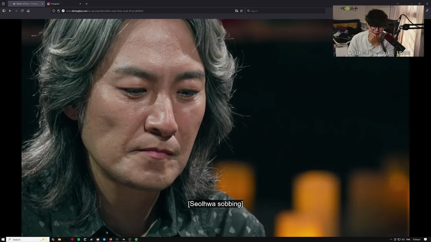Open first Spotify icon in the taskbar
431x242 pixels.
pos(78,239)
